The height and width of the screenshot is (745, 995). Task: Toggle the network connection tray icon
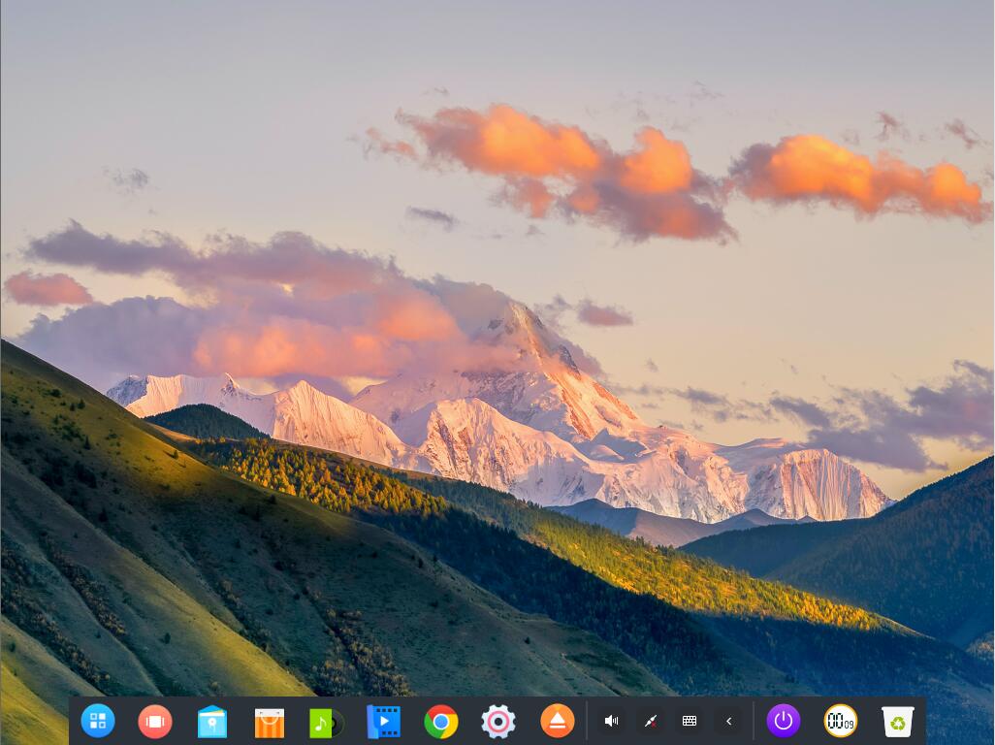pyautogui.click(x=650, y=721)
